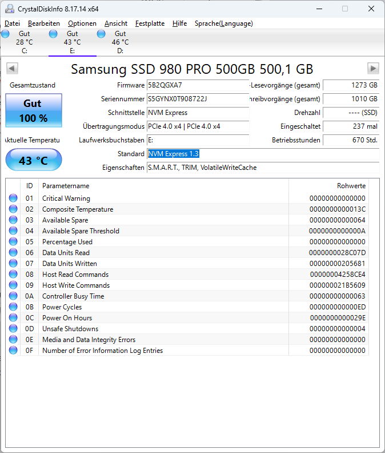385x453 pixels.
Task: Close the CrystalDiskInfo window
Action: tap(371, 9)
